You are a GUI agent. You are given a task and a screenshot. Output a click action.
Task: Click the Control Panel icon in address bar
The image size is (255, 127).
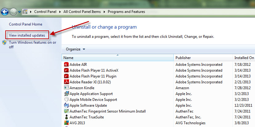coord(25,12)
